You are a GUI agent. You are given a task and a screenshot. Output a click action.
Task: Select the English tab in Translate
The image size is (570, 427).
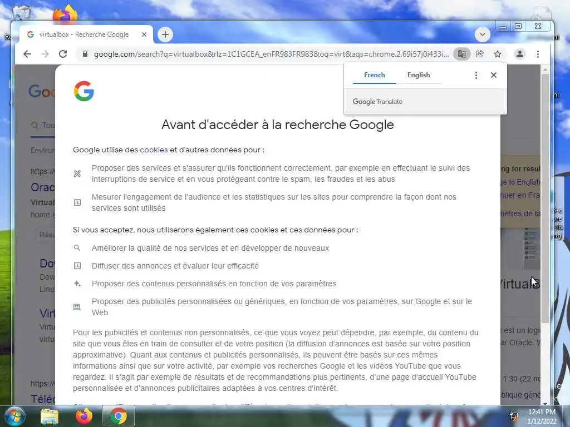click(419, 75)
